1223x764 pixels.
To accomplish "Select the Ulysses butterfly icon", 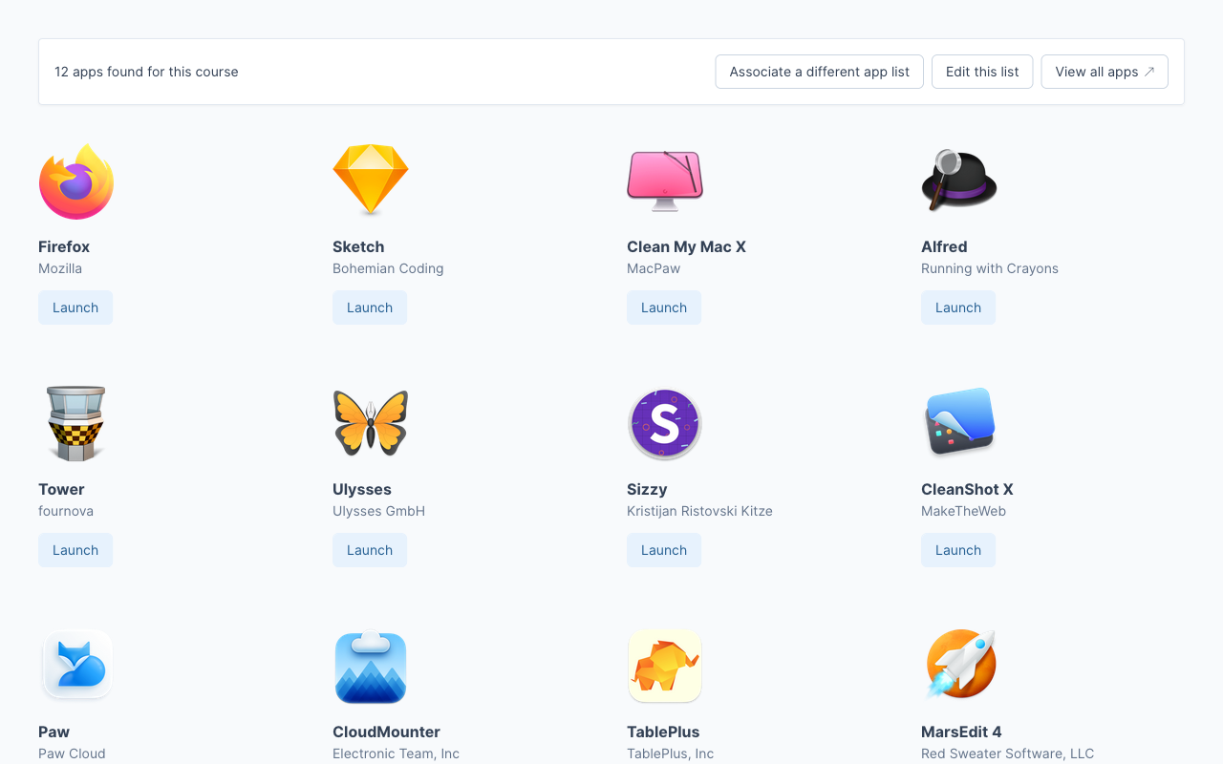I will coord(371,423).
